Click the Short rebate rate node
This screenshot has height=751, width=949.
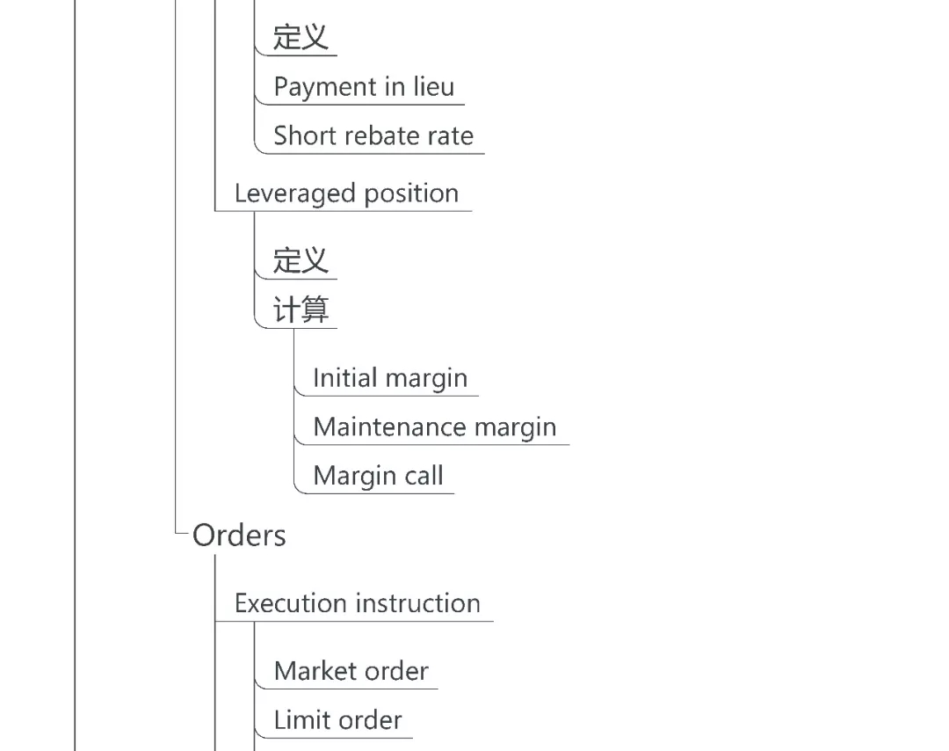point(373,136)
